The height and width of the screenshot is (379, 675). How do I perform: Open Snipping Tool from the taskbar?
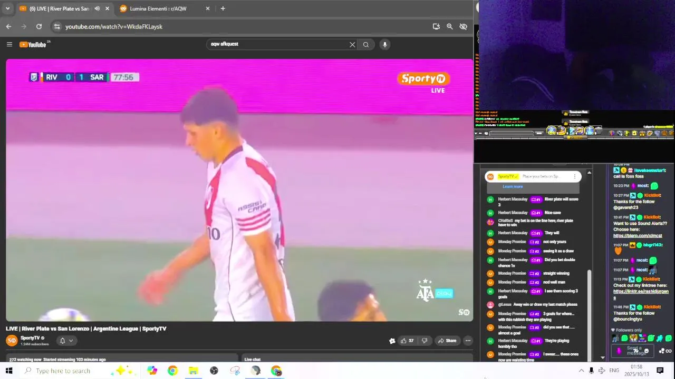[x=235, y=371]
